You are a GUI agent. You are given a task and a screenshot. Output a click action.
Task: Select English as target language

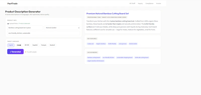tap(11, 45)
